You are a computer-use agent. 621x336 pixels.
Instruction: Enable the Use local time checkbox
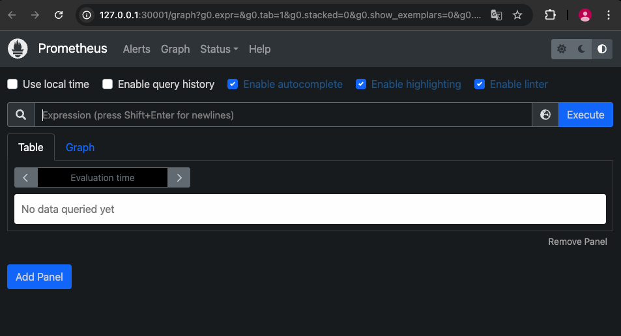[12, 84]
